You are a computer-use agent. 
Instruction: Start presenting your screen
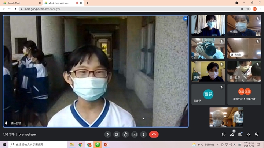pyautogui.click(x=135, y=134)
